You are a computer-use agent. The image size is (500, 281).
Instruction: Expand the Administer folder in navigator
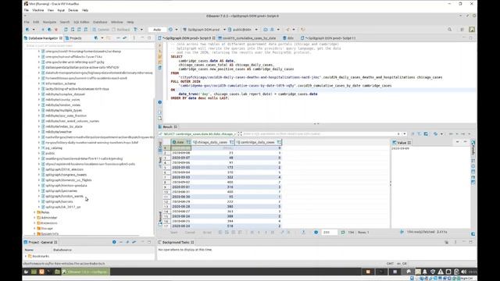tap(34, 218)
